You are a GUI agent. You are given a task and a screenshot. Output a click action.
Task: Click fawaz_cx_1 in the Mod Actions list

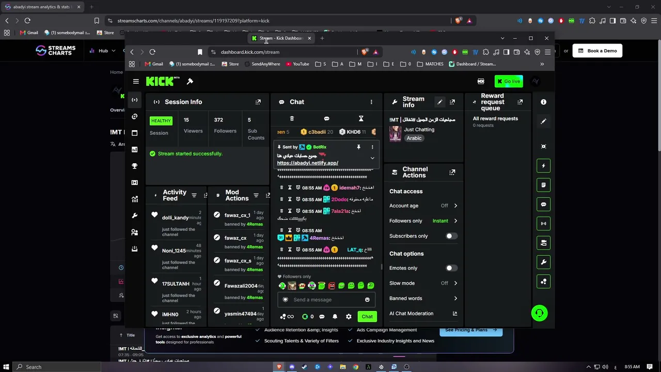coord(238,215)
